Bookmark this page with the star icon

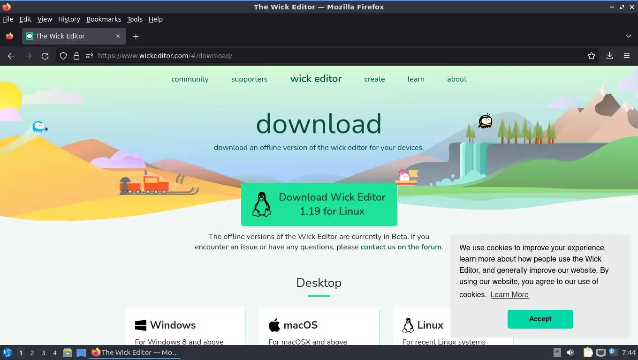point(592,56)
